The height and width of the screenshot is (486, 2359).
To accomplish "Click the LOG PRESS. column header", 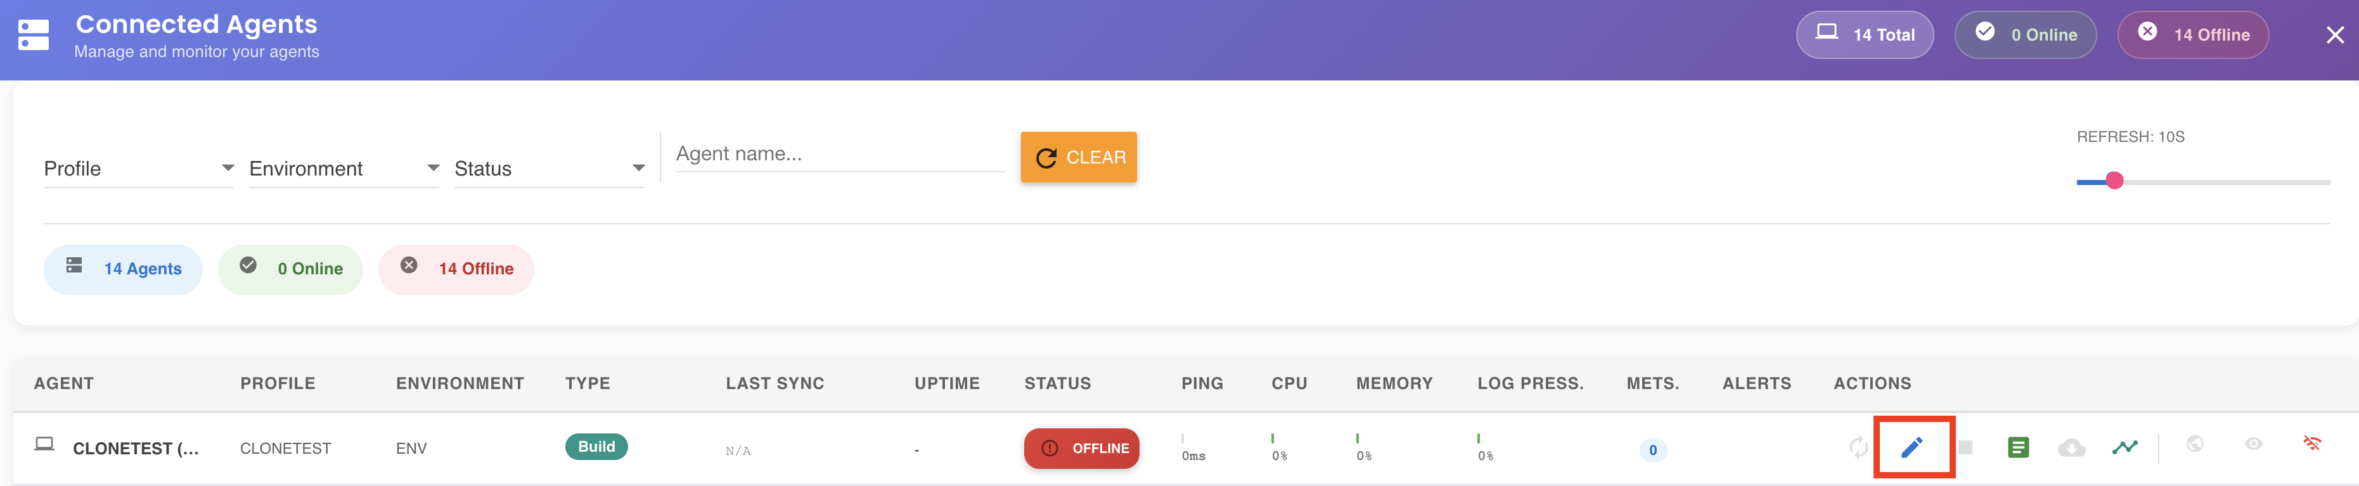I will tap(1530, 383).
